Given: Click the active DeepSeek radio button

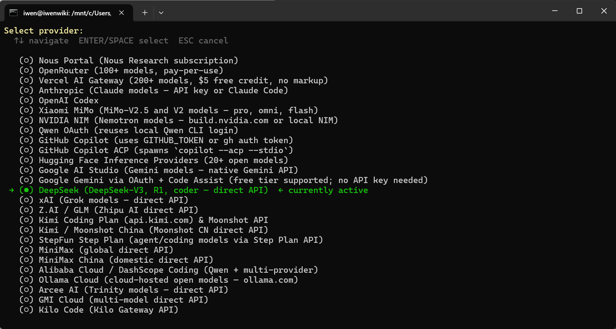Looking at the screenshot, I should pyautogui.click(x=26, y=190).
